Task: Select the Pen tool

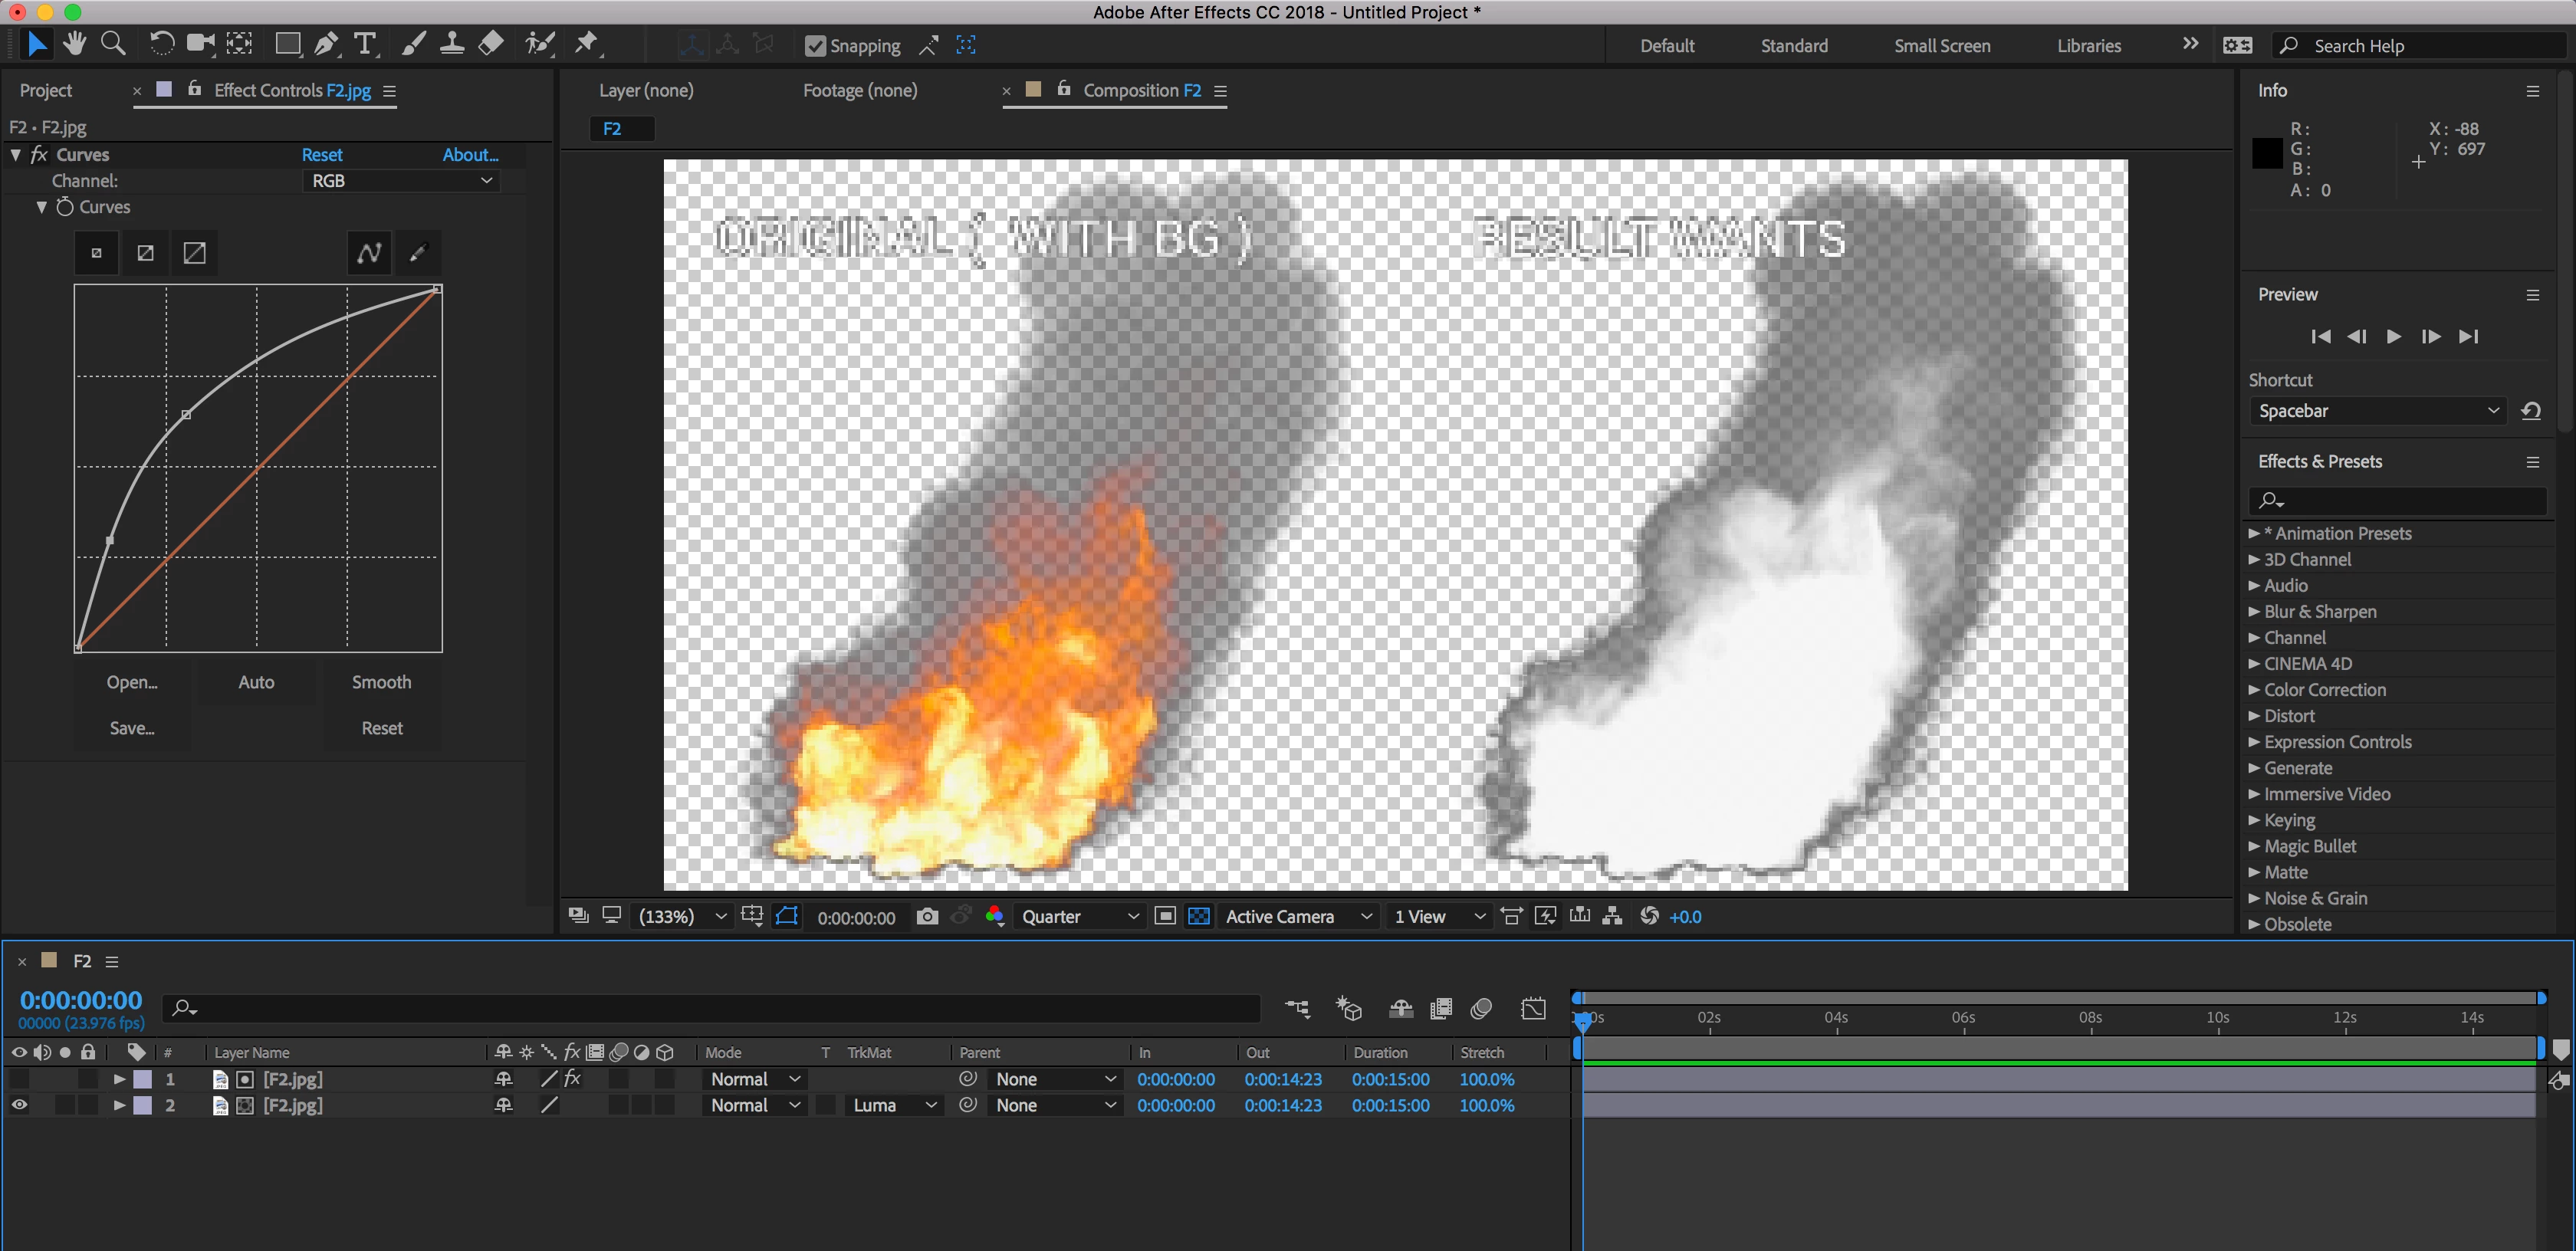Action: point(326,44)
